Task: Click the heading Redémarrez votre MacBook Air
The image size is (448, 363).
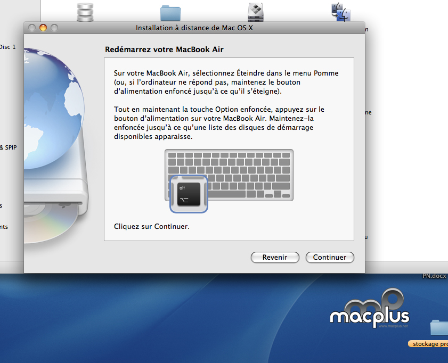Action: pyautogui.click(x=164, y=49)
